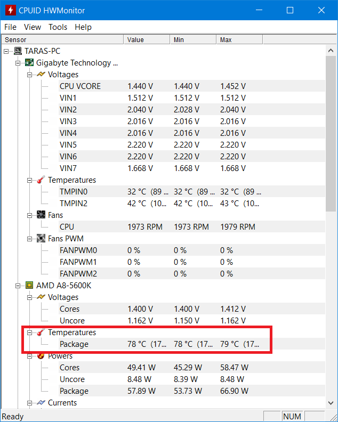Click the 1973 RPM CPU fan value
This screenshot has height=422, width=338.
point(145,226)
